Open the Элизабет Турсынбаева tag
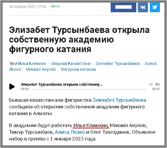This screenshot has width=167, height=148. point(117,64)
